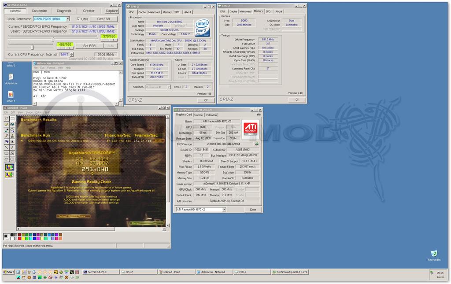This screenshot has width=451, height=284.
Task: Activate the Magnifier tool in Paint
Action: coord(12,130)
